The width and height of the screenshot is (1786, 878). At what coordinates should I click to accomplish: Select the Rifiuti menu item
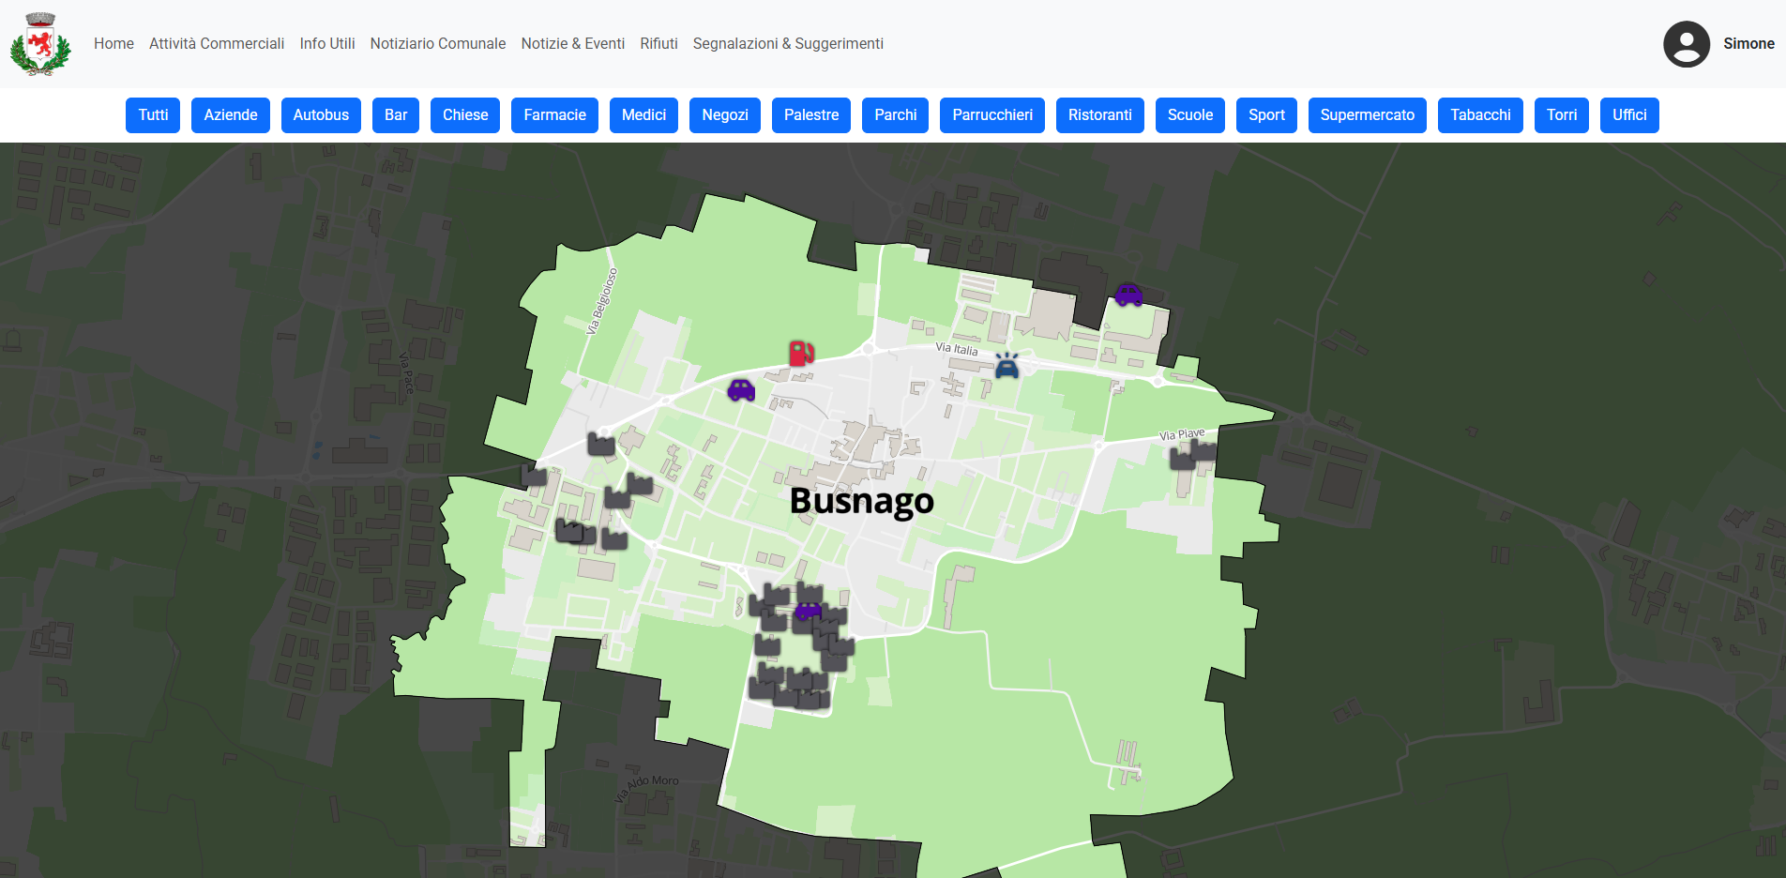(658, 43)
